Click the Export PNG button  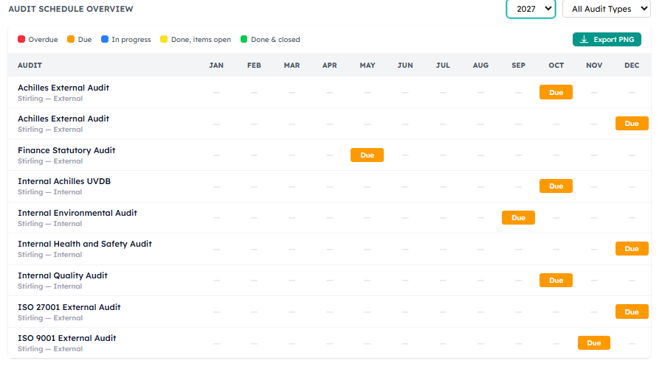tap(607, 40)
